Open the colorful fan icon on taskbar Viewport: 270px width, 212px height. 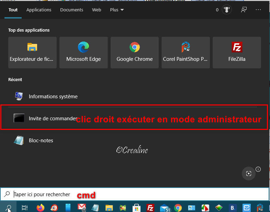coord(205,208)
